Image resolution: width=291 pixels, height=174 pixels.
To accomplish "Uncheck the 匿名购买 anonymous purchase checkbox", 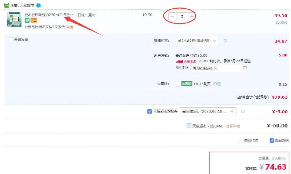I will (x=272, y=140).
